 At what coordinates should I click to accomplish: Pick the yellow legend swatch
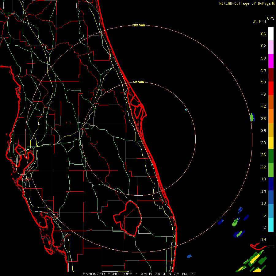tap(271, 143)
